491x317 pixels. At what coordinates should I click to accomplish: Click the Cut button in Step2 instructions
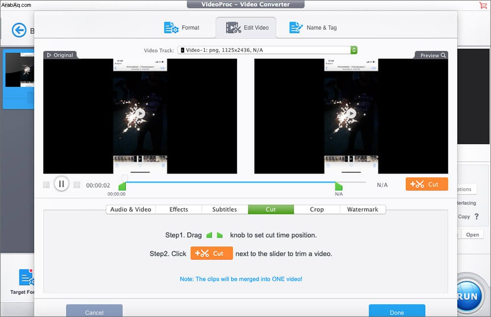pos(212,253)
